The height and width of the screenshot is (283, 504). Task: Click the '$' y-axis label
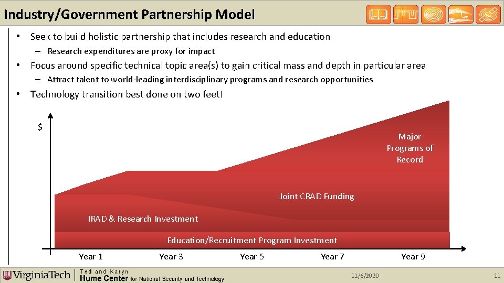(40, 127)
